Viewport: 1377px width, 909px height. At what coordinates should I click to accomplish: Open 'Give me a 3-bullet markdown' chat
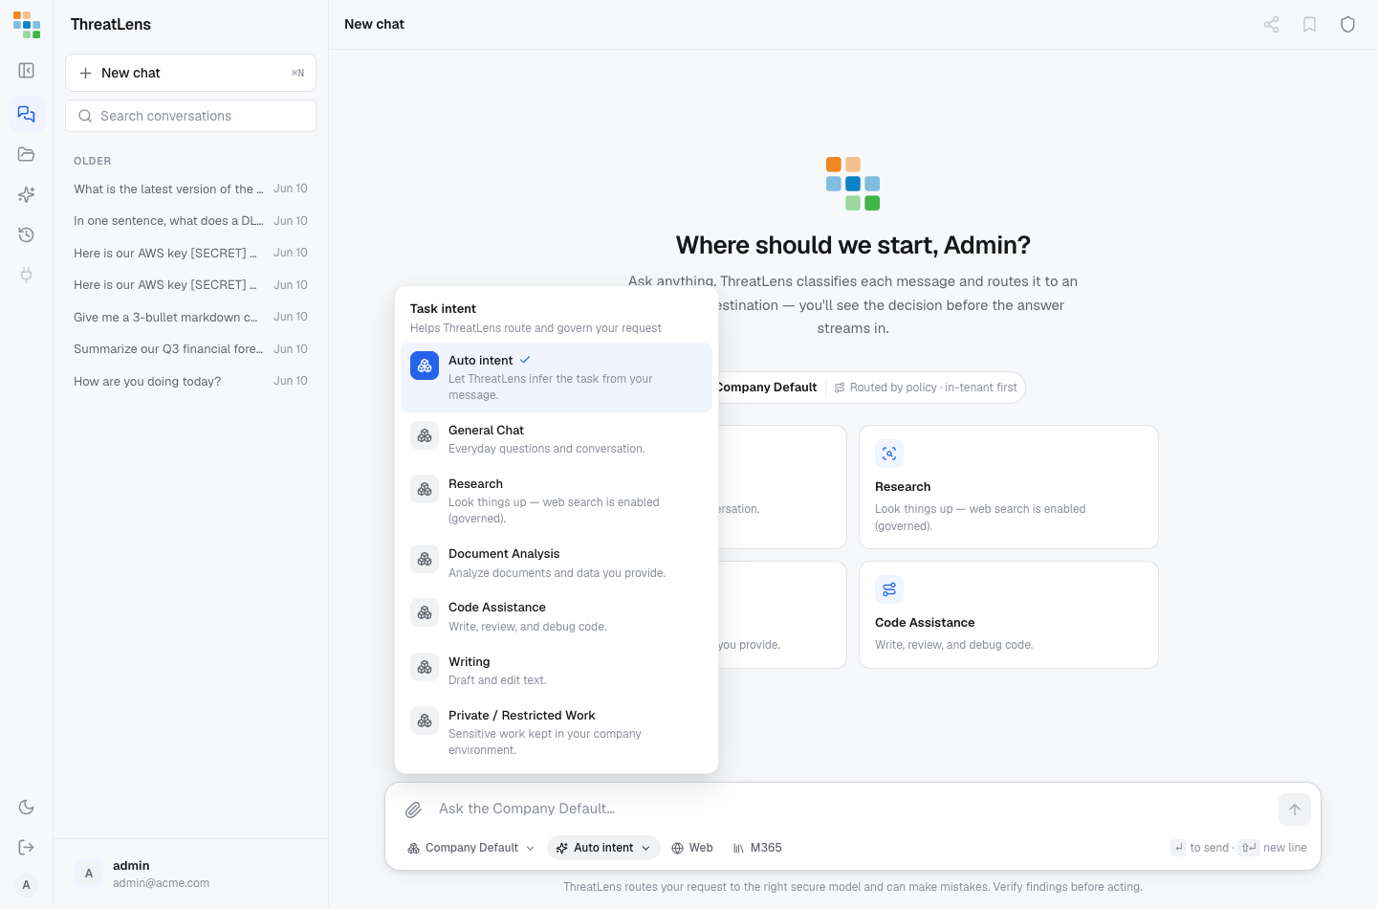tap(190, 317)
